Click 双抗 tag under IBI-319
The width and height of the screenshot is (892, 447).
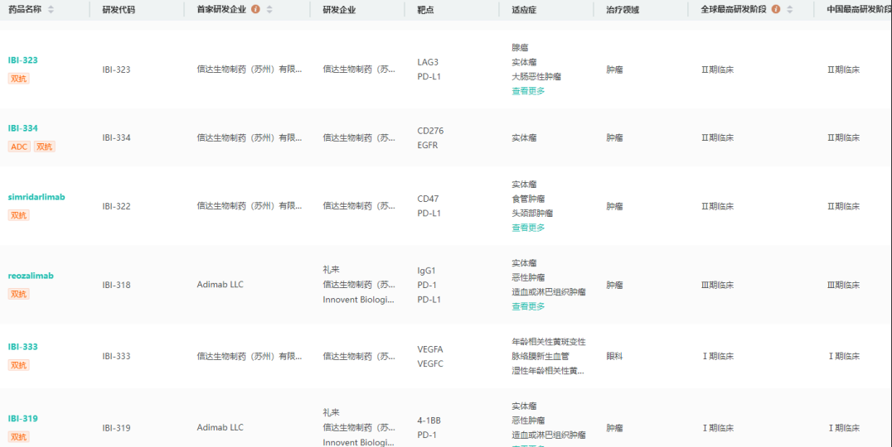pos(19,437)
